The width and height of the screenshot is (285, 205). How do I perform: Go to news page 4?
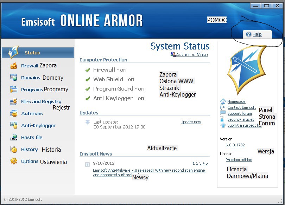[x=204, y=163]
